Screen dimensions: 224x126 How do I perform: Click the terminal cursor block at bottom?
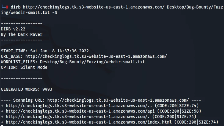pyautogui.click(x=2, y=125)
